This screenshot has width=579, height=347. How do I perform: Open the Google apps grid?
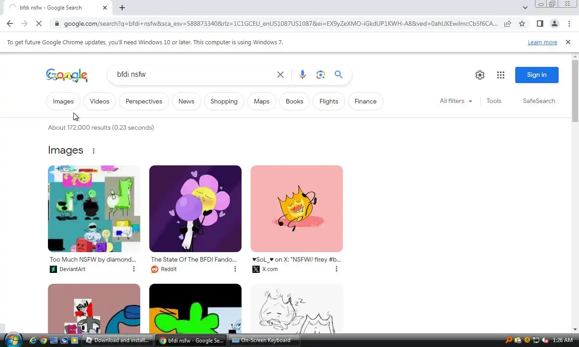click(500, 75)
